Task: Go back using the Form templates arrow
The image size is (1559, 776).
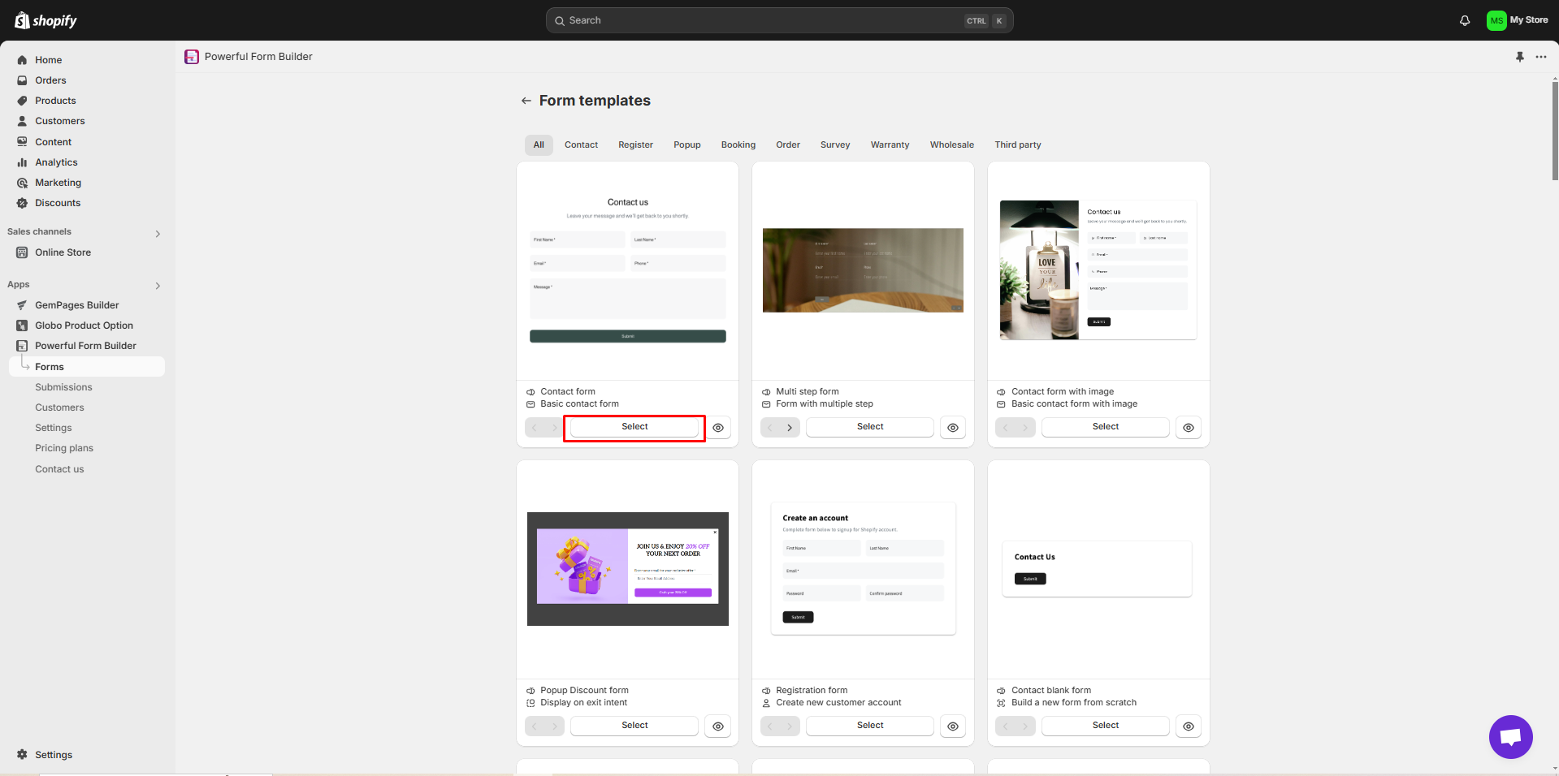Action: [526, 101]
